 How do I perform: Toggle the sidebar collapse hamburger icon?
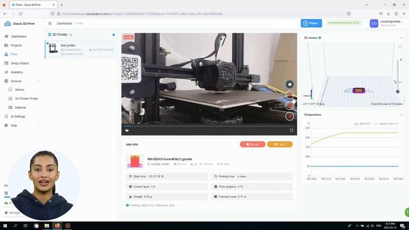pyautogui.click(x=50, y=23)
